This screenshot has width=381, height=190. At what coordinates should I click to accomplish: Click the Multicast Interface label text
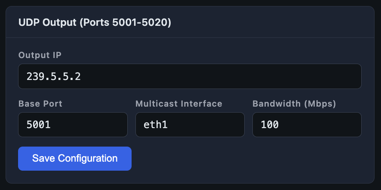[179, 104]
